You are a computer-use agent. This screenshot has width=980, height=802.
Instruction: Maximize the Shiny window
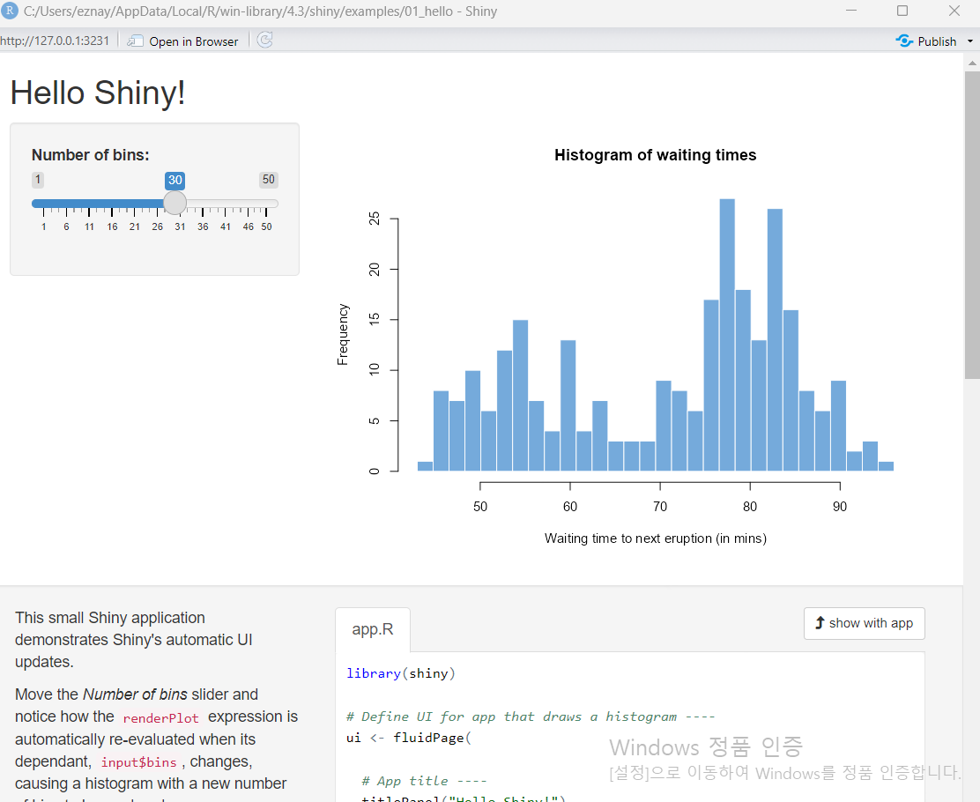tap(902, 11)
